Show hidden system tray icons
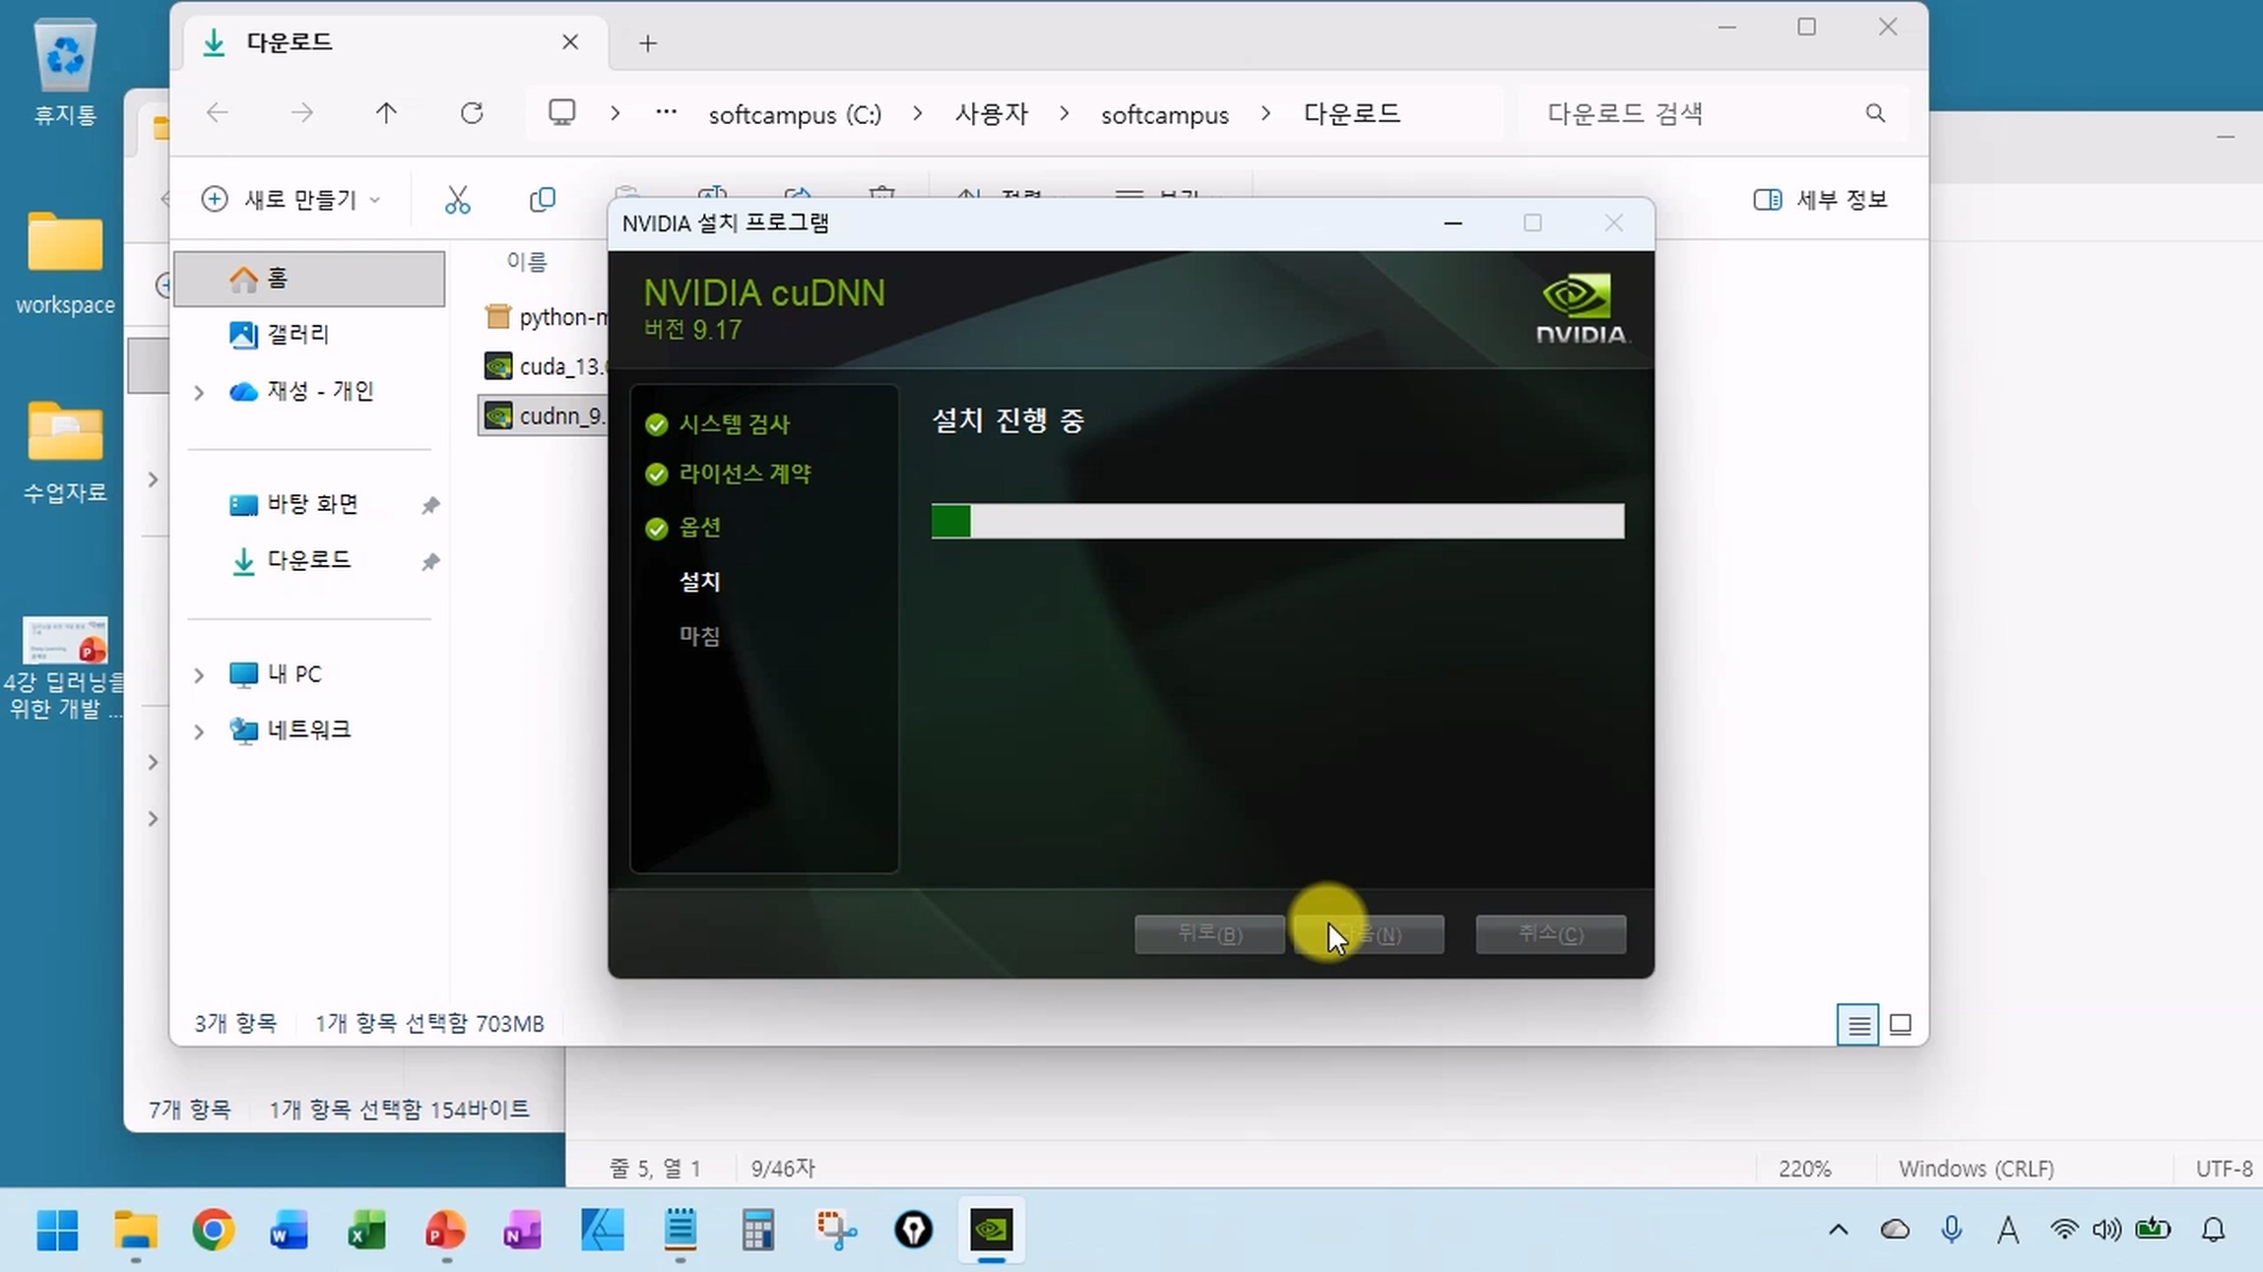 [x=1838, y=1230]
